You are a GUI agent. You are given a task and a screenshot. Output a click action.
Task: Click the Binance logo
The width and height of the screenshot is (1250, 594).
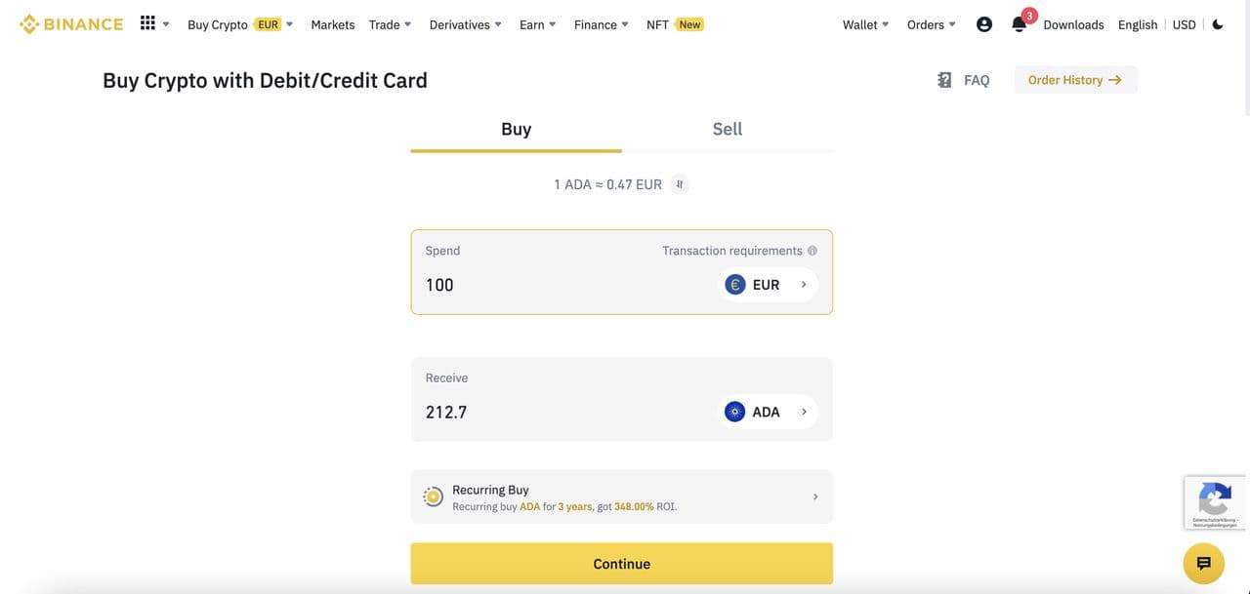[x=71, y=24]
